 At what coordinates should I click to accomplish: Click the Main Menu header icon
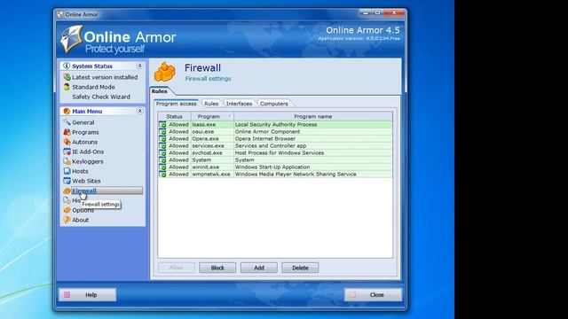pyautogui.click(x=67, y=111)
